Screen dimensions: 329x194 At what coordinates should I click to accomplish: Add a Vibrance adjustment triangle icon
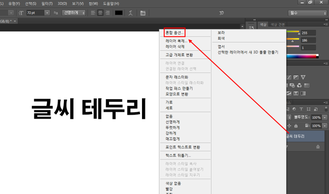pyautogui.click(x=303, y=77)
